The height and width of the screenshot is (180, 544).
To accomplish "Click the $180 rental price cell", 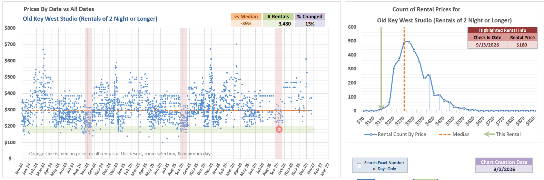I will 522,45.
